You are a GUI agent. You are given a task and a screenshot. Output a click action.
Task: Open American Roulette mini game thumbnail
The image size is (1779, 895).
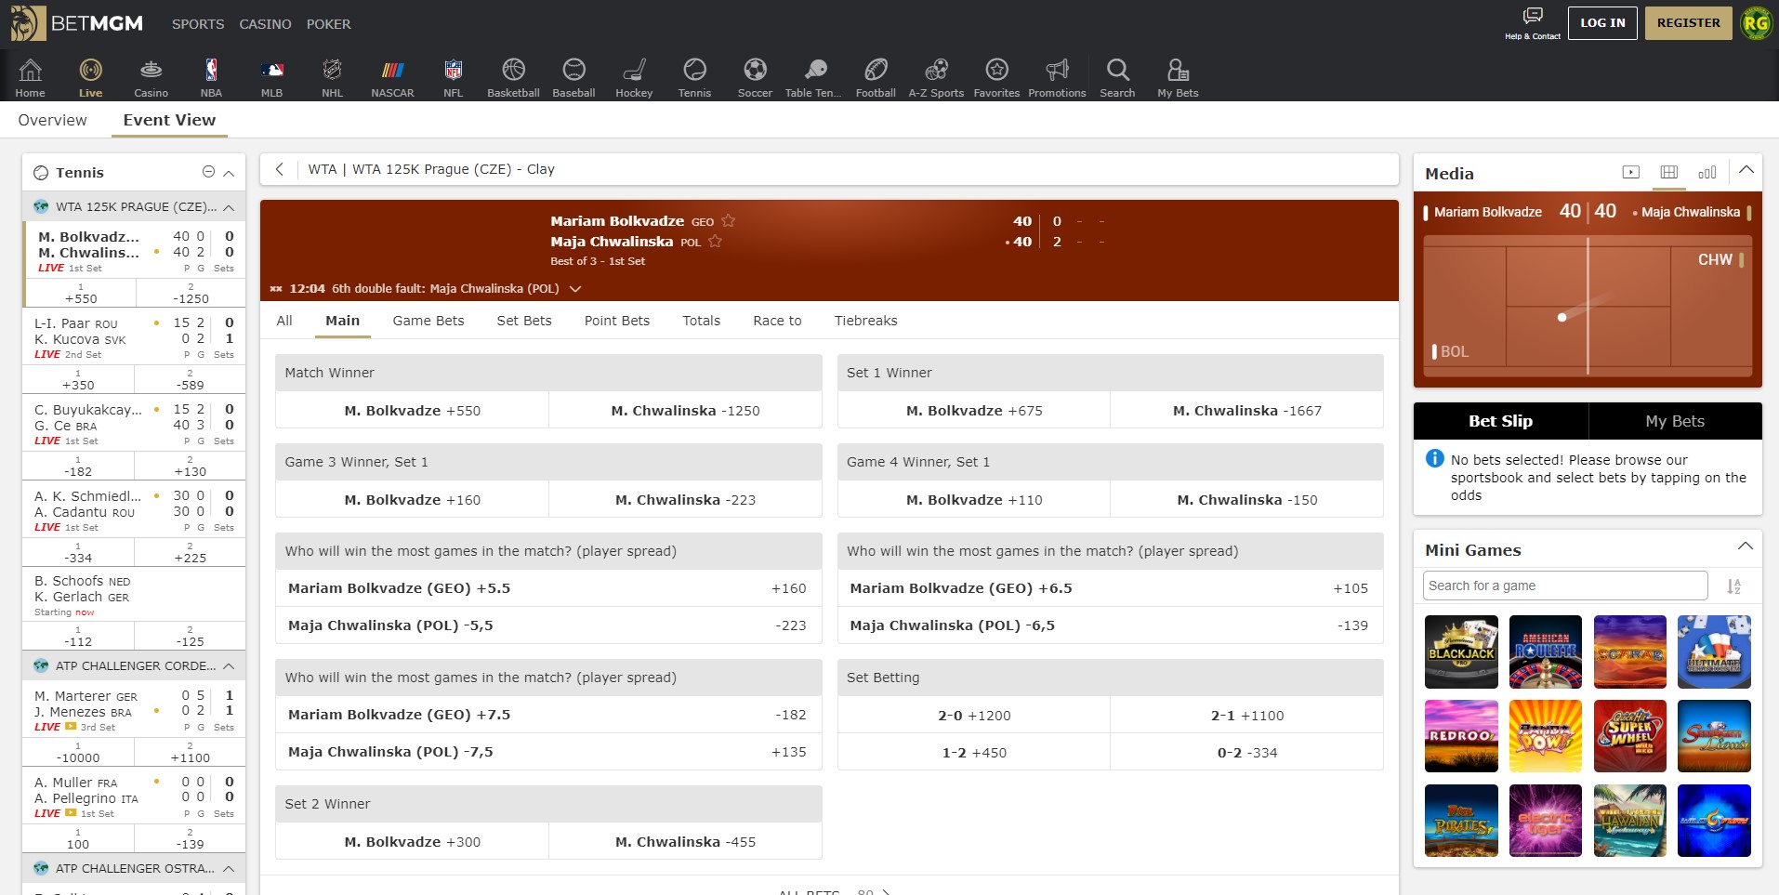[1546, 652]
